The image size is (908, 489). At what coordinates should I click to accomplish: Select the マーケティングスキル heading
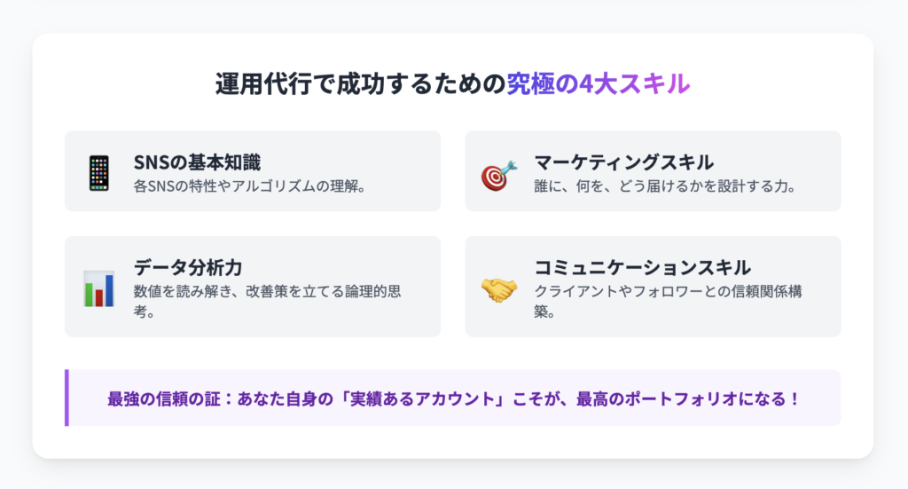pyautogui.click(x=623, y=162)
